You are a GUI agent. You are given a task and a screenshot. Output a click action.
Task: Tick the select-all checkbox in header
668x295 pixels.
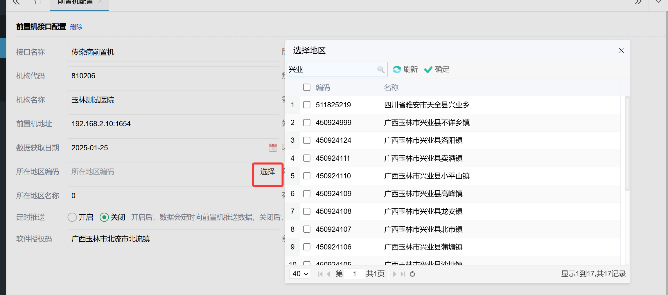[307, 87]
